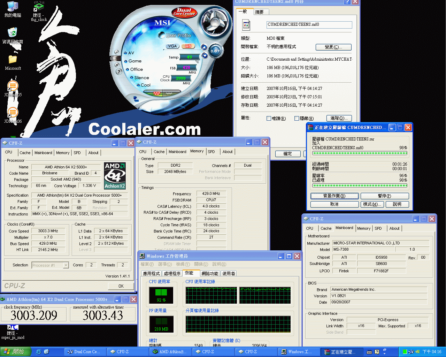Click the round X button on Dual Core Center
This screenshot has height=357, width=446.
pyautogui.click(x=117, y=64)
